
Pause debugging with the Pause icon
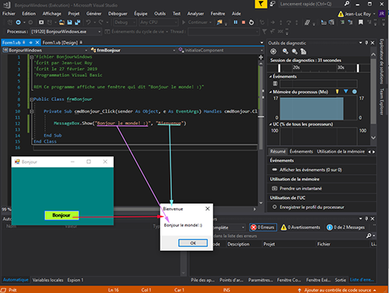[x=236, y=23]
